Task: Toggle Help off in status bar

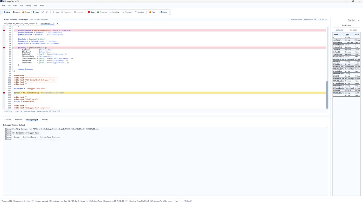Action: coord(188,201)
